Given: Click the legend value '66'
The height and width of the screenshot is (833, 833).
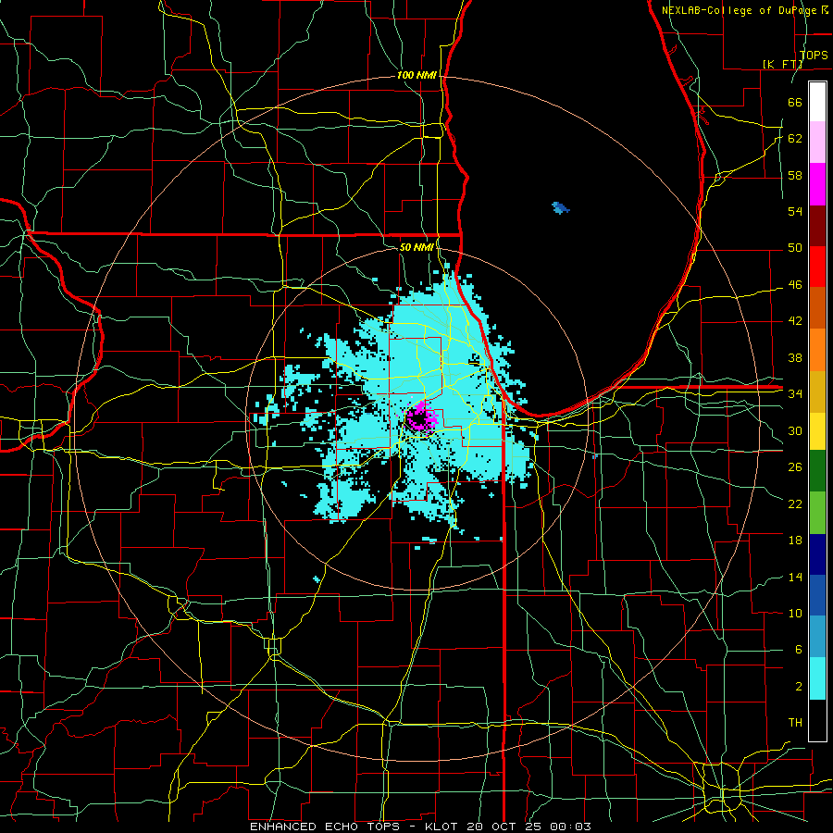Looking at the screenshot, I should 795,102.
